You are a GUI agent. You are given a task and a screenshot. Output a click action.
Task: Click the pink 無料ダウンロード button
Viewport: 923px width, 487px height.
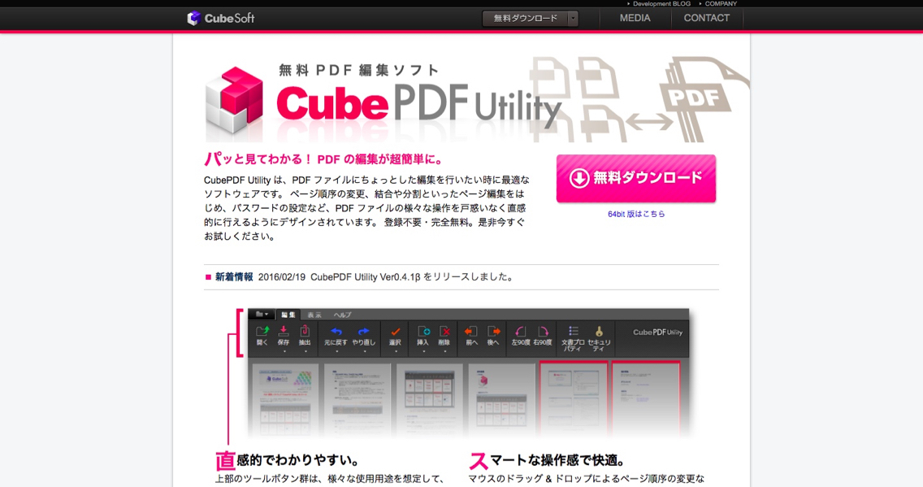[x=635, y=178]
